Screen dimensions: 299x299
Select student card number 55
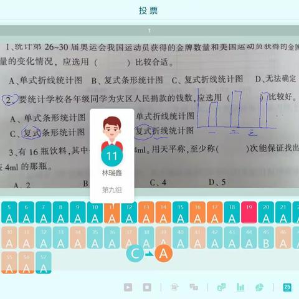[9, 263]
